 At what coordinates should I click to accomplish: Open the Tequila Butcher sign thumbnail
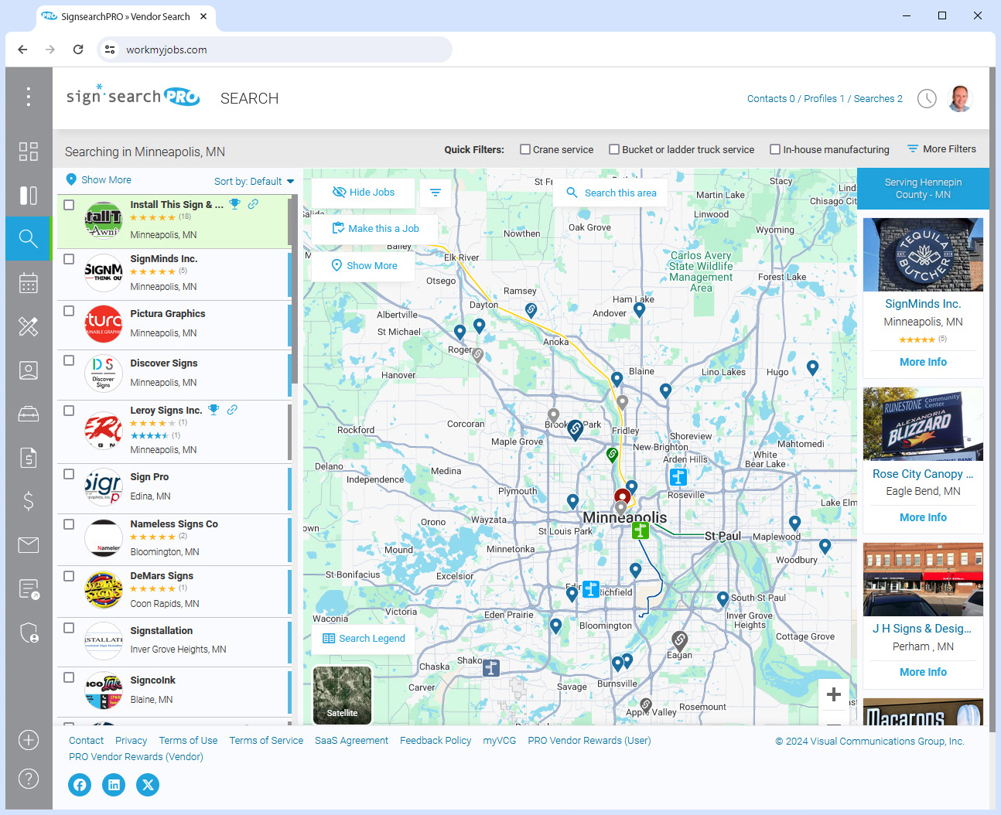[x=923, y=254]
